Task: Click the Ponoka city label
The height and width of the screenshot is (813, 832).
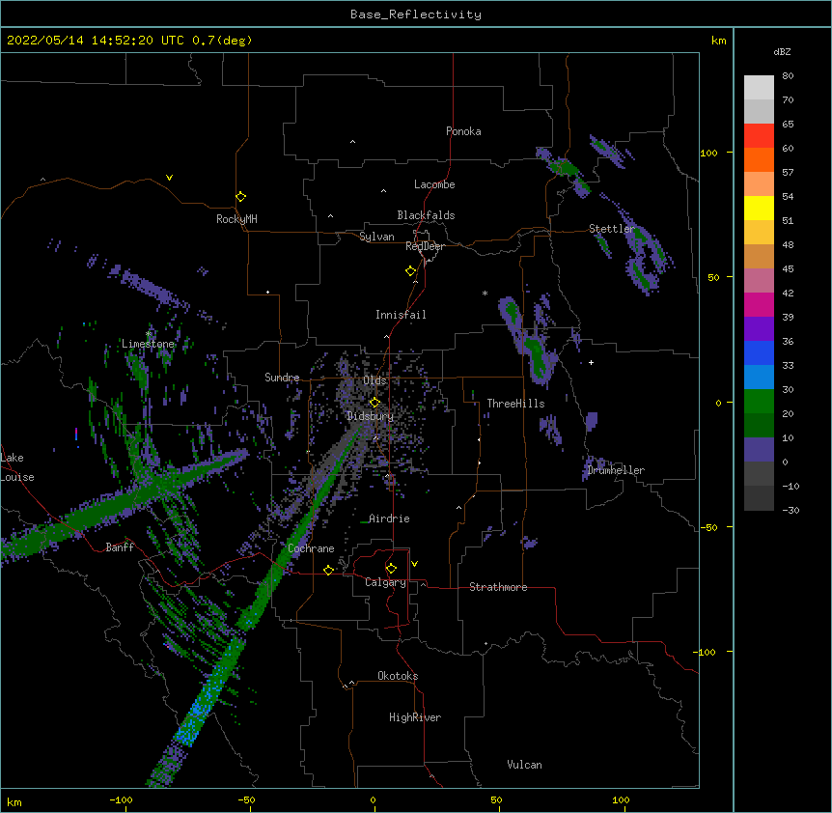Action: click(x=463, y=131)
